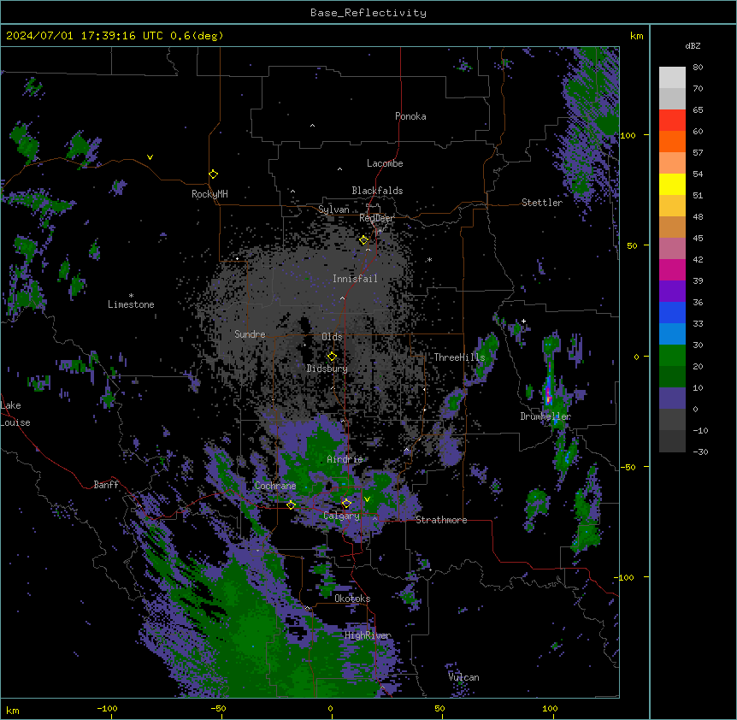The width and height of the screenshot is (737, 720).
Task: Click the yellow station marker near RedDeer
Action: pos(363,240)
